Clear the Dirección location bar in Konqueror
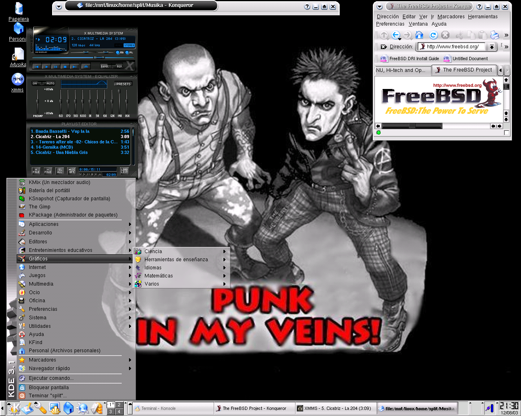Viewport: 521px width, 416px height. (383, 47)
